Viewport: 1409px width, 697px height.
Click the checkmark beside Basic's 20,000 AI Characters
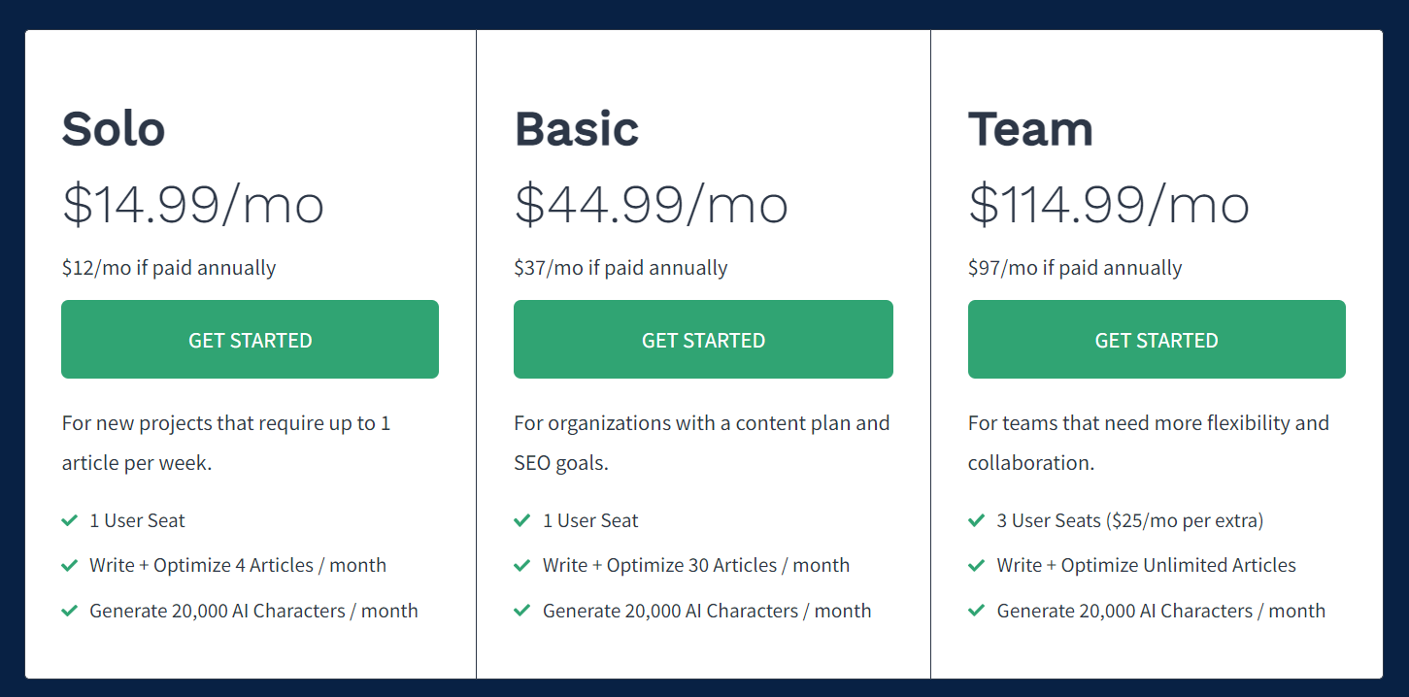click(522, 611)
